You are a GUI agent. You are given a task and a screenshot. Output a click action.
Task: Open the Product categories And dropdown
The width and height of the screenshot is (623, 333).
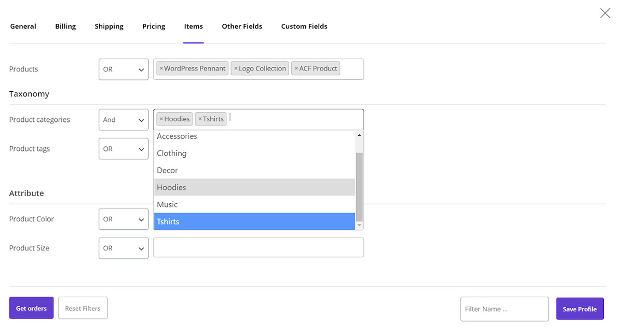[124, 120]
